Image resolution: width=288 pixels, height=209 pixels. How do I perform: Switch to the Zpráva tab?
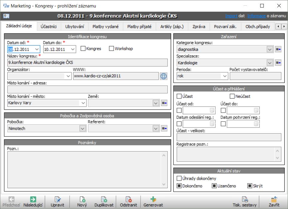click(x=199, y=27)
